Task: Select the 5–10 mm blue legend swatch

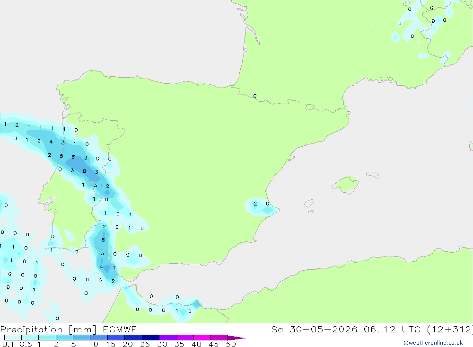Action: tap(81, 338)
